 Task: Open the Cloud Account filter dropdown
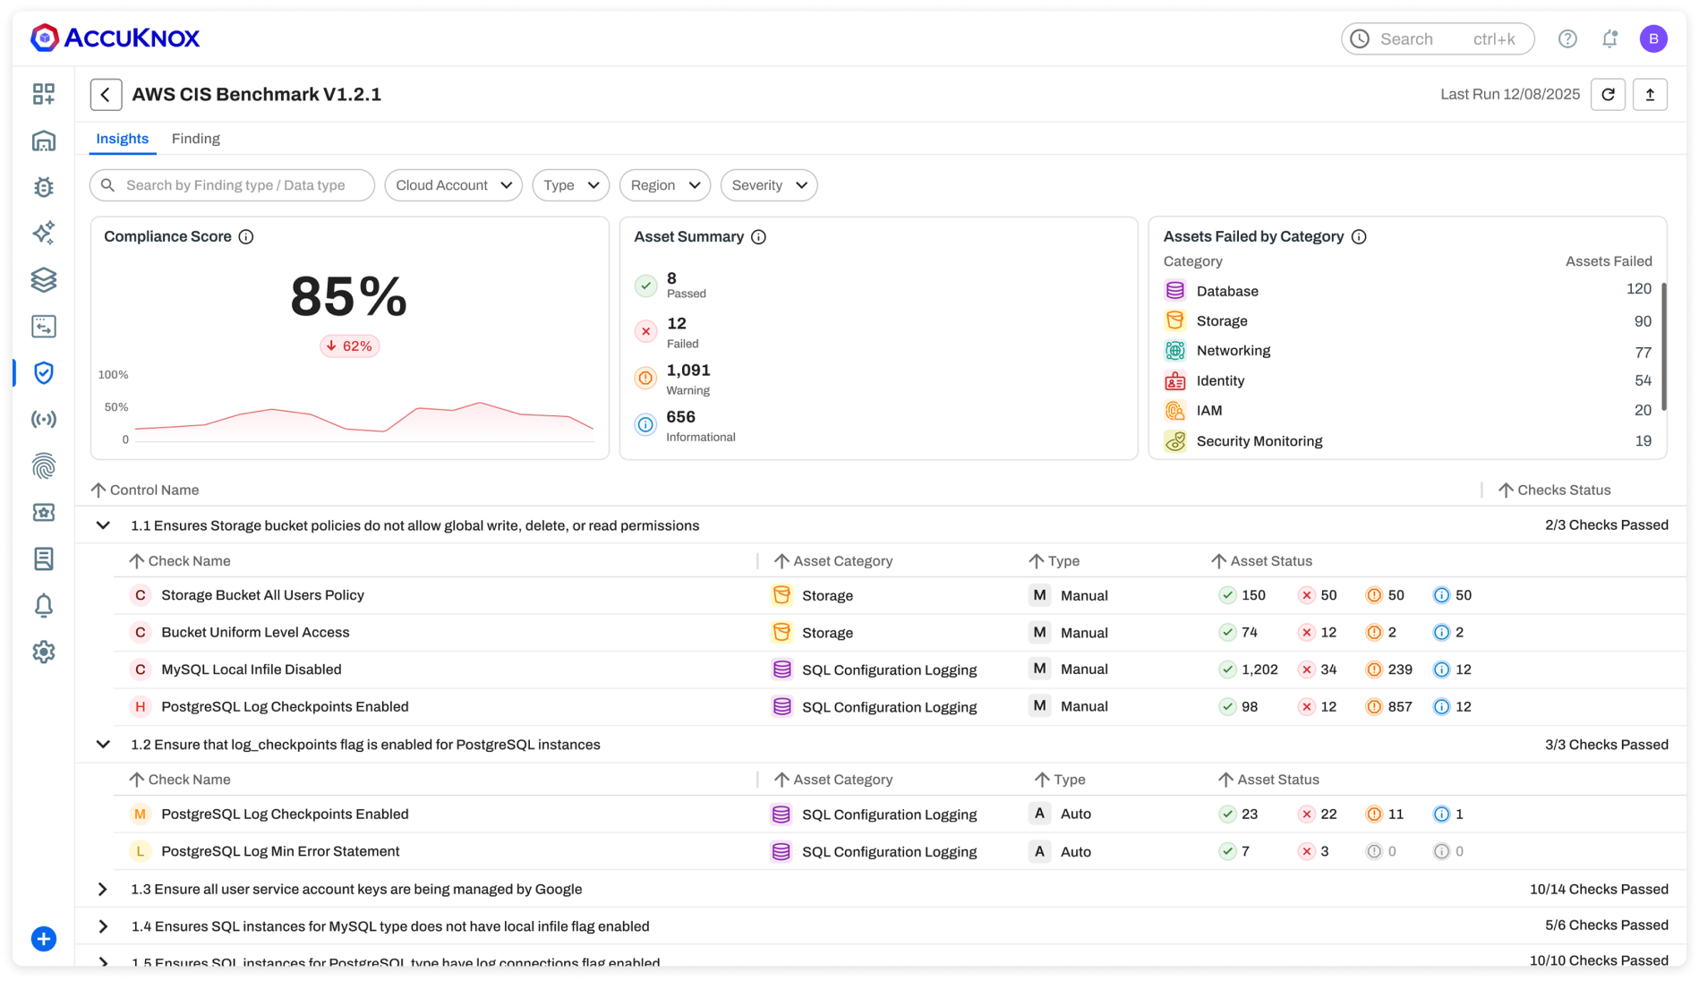(453, 185)
